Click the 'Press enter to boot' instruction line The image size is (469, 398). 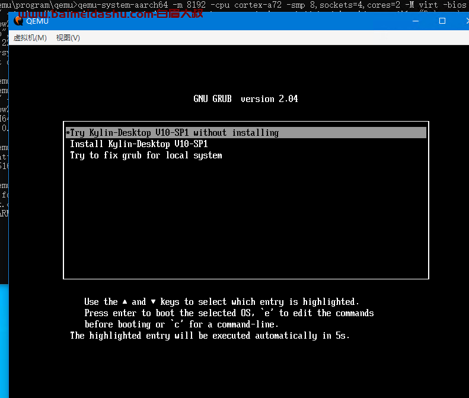click(229, 313)
